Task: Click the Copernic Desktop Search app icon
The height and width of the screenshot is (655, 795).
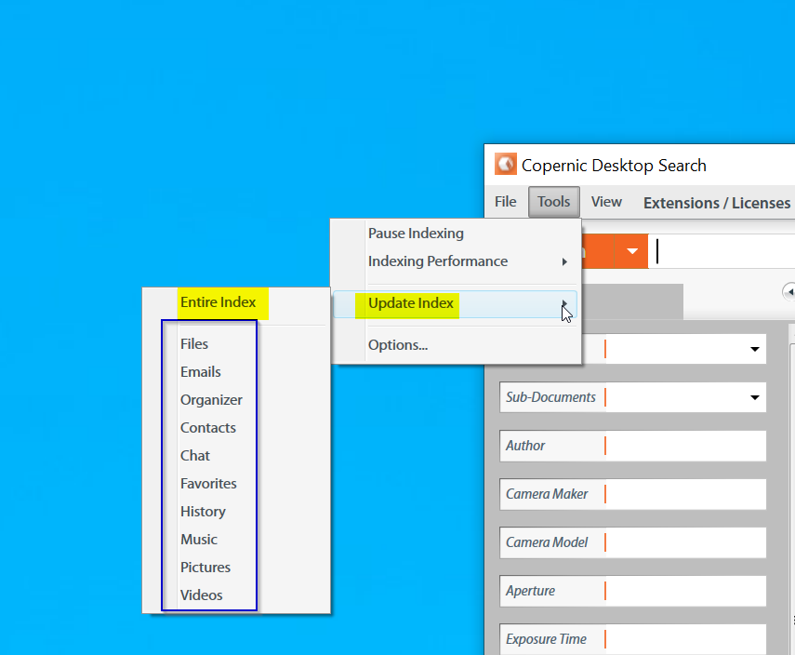Action: tap(506, 164)
